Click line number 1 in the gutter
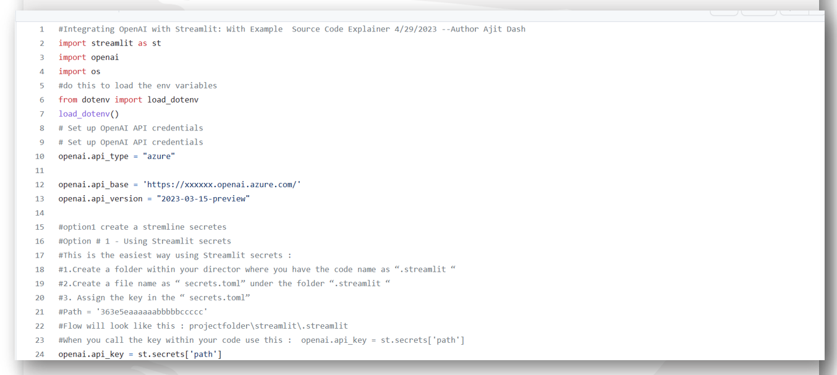The width and height of the screenshot is (837, 375). [x=41, y=29]
